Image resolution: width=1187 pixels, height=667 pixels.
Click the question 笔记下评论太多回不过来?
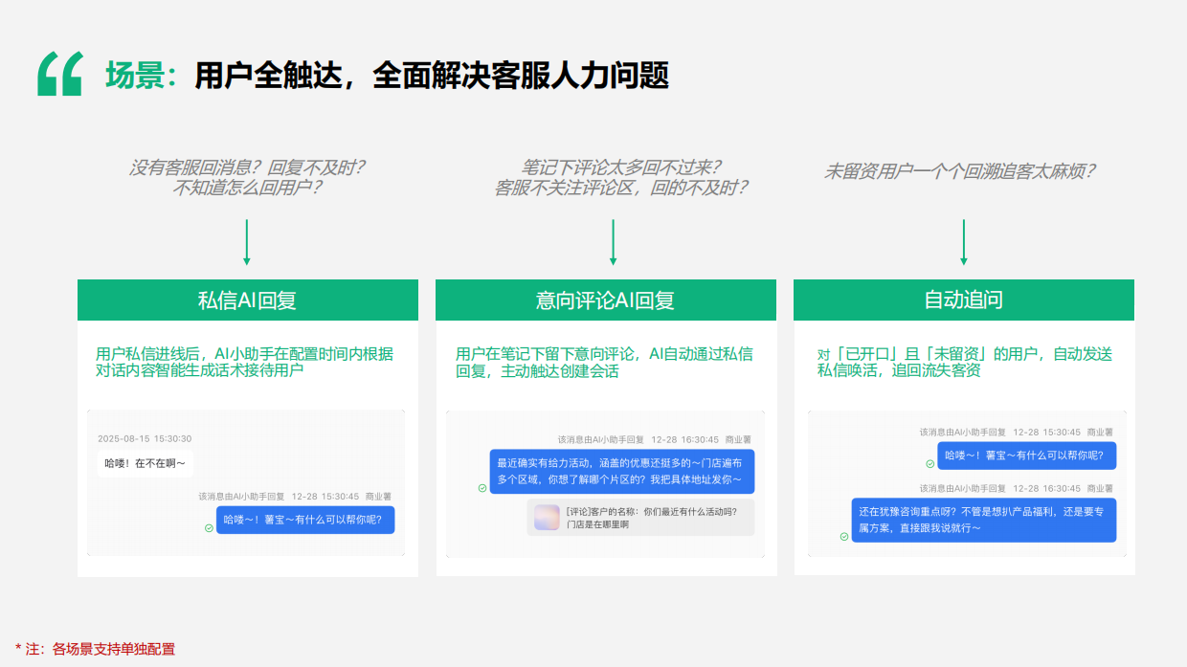621,167
